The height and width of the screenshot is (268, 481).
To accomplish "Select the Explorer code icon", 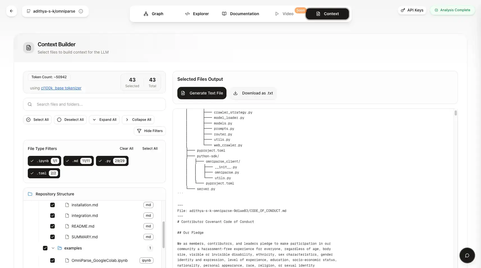I will (187, 13).
